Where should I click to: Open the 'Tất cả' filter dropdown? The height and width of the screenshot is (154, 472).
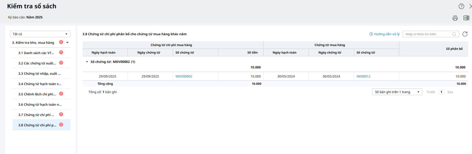(x=40, y=34)
